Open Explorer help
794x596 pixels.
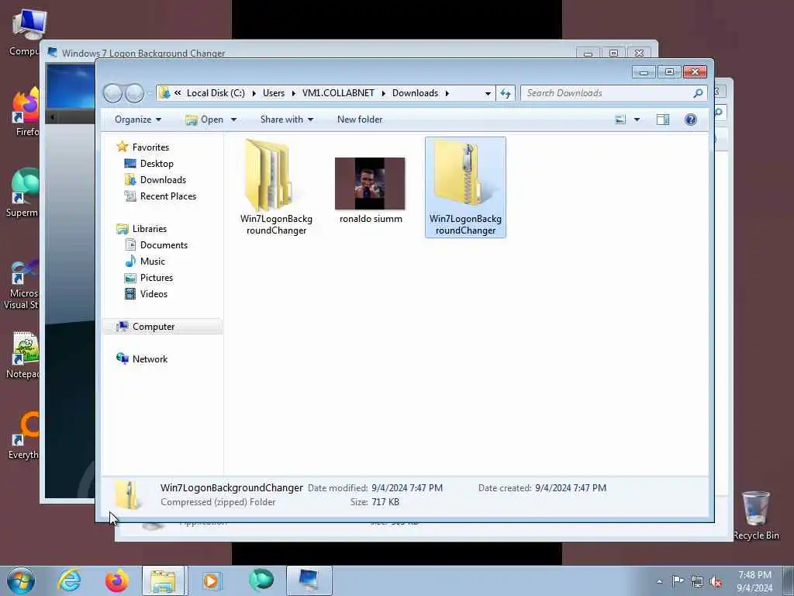click(691, 120)
